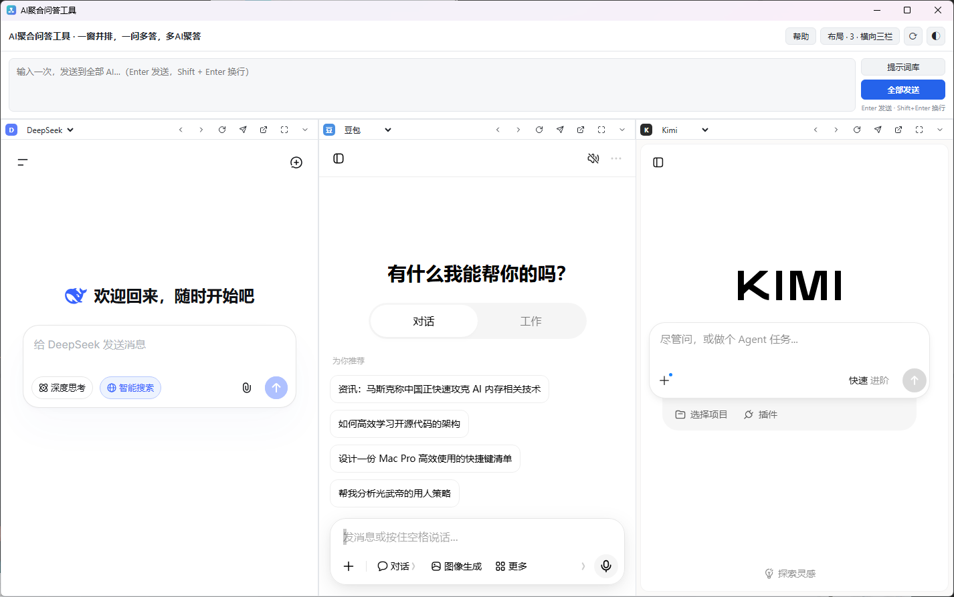
Task: Click the paper plane icon in 豆包 header
Action: pos(560,130)
